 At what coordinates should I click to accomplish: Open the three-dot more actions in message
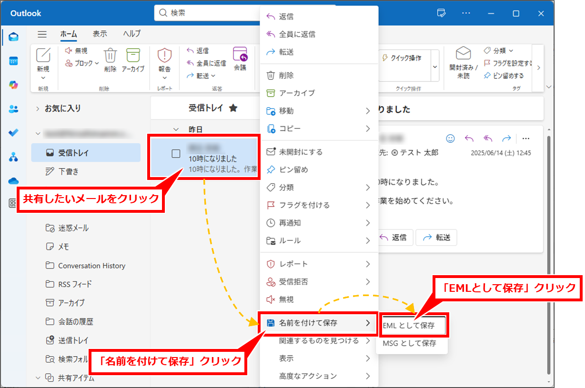pyautogui.click(x=525, y=139)
